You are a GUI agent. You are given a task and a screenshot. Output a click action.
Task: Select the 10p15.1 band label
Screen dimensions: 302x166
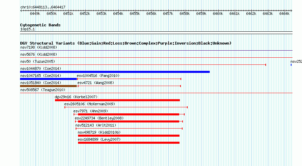(x=27, y=29)
